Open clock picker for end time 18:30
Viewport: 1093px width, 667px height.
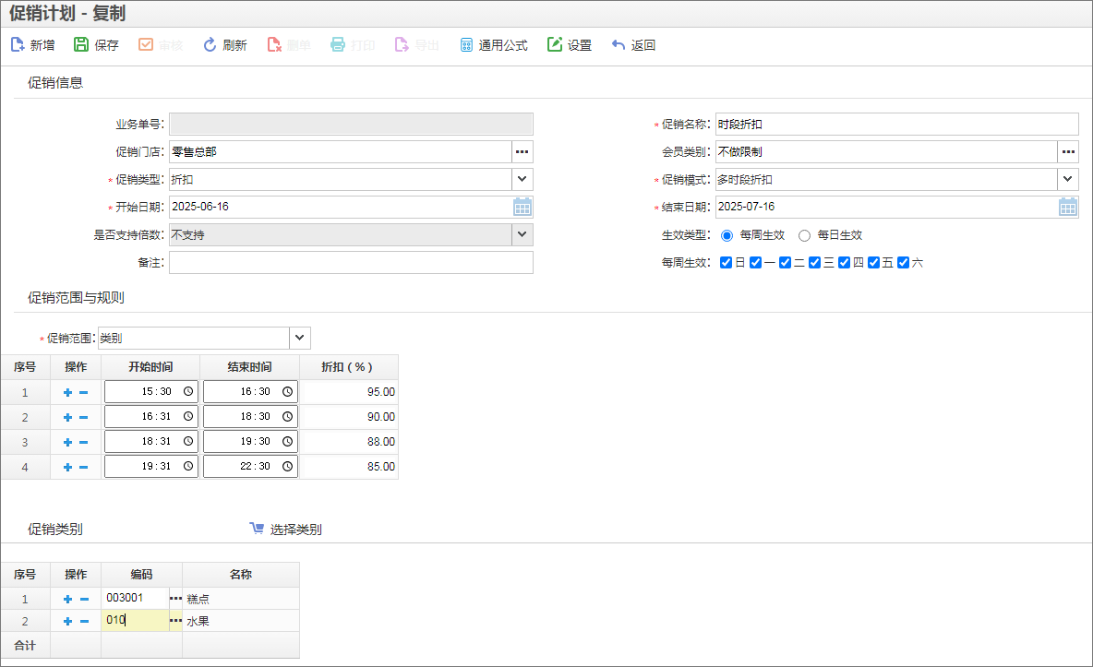[x=287, y=417]
